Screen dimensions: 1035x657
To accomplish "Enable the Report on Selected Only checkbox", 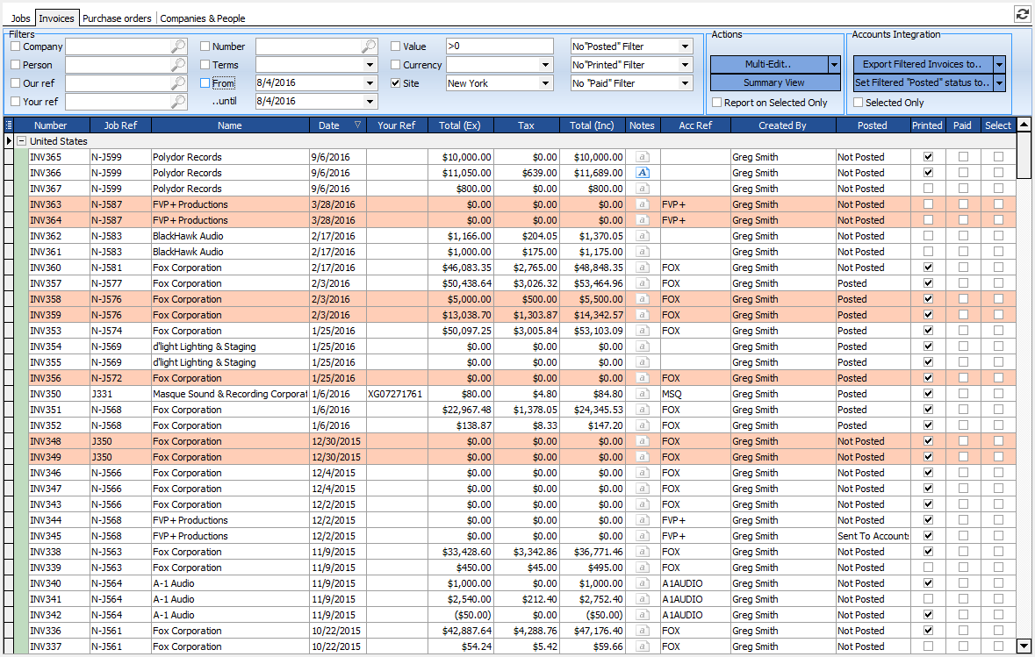I will pos(717,103).
